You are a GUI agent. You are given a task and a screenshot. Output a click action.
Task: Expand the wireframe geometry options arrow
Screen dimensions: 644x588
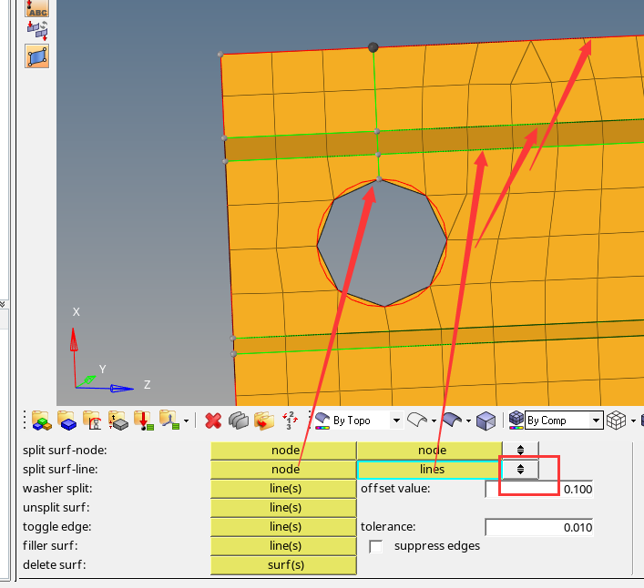(x=434, y=421)
